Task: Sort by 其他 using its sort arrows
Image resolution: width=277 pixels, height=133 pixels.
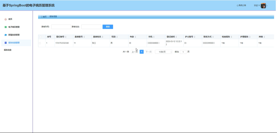Action: [x=264, y=37]
